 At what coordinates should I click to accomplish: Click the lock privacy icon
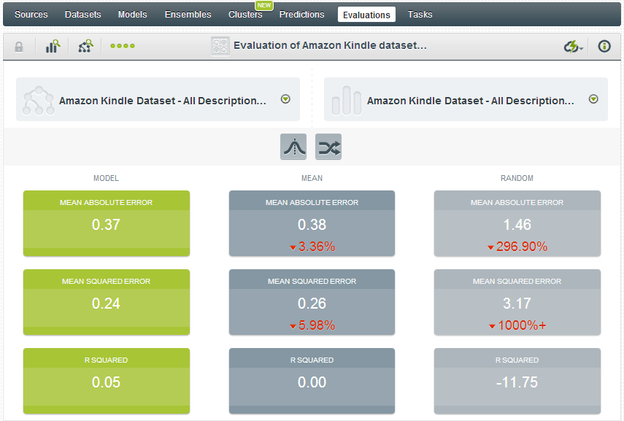[19, 46]
